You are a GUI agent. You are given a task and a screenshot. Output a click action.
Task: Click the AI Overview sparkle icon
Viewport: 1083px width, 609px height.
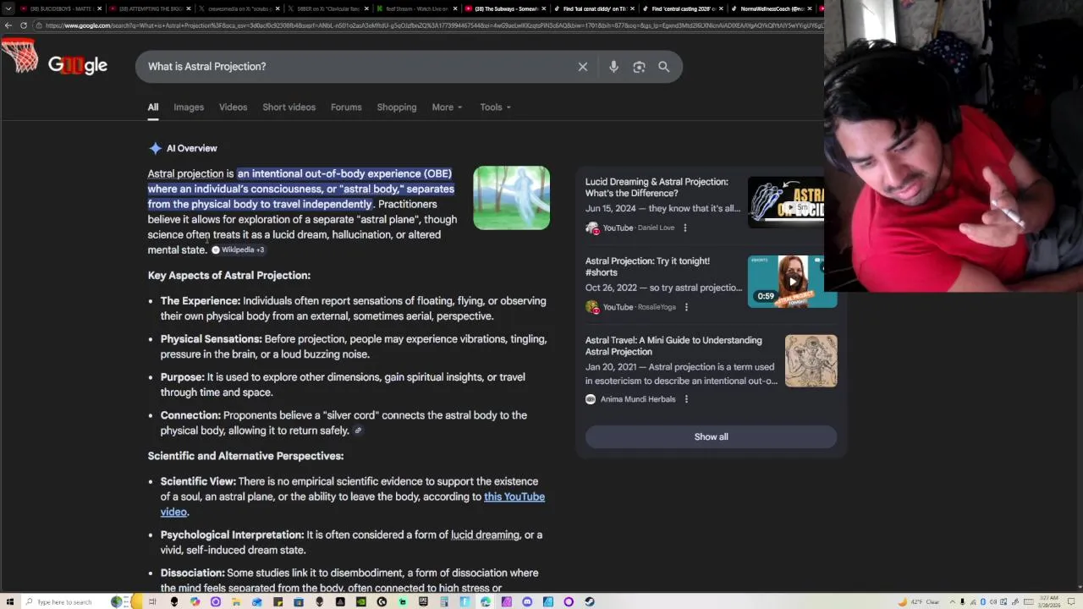pos(156,148)
